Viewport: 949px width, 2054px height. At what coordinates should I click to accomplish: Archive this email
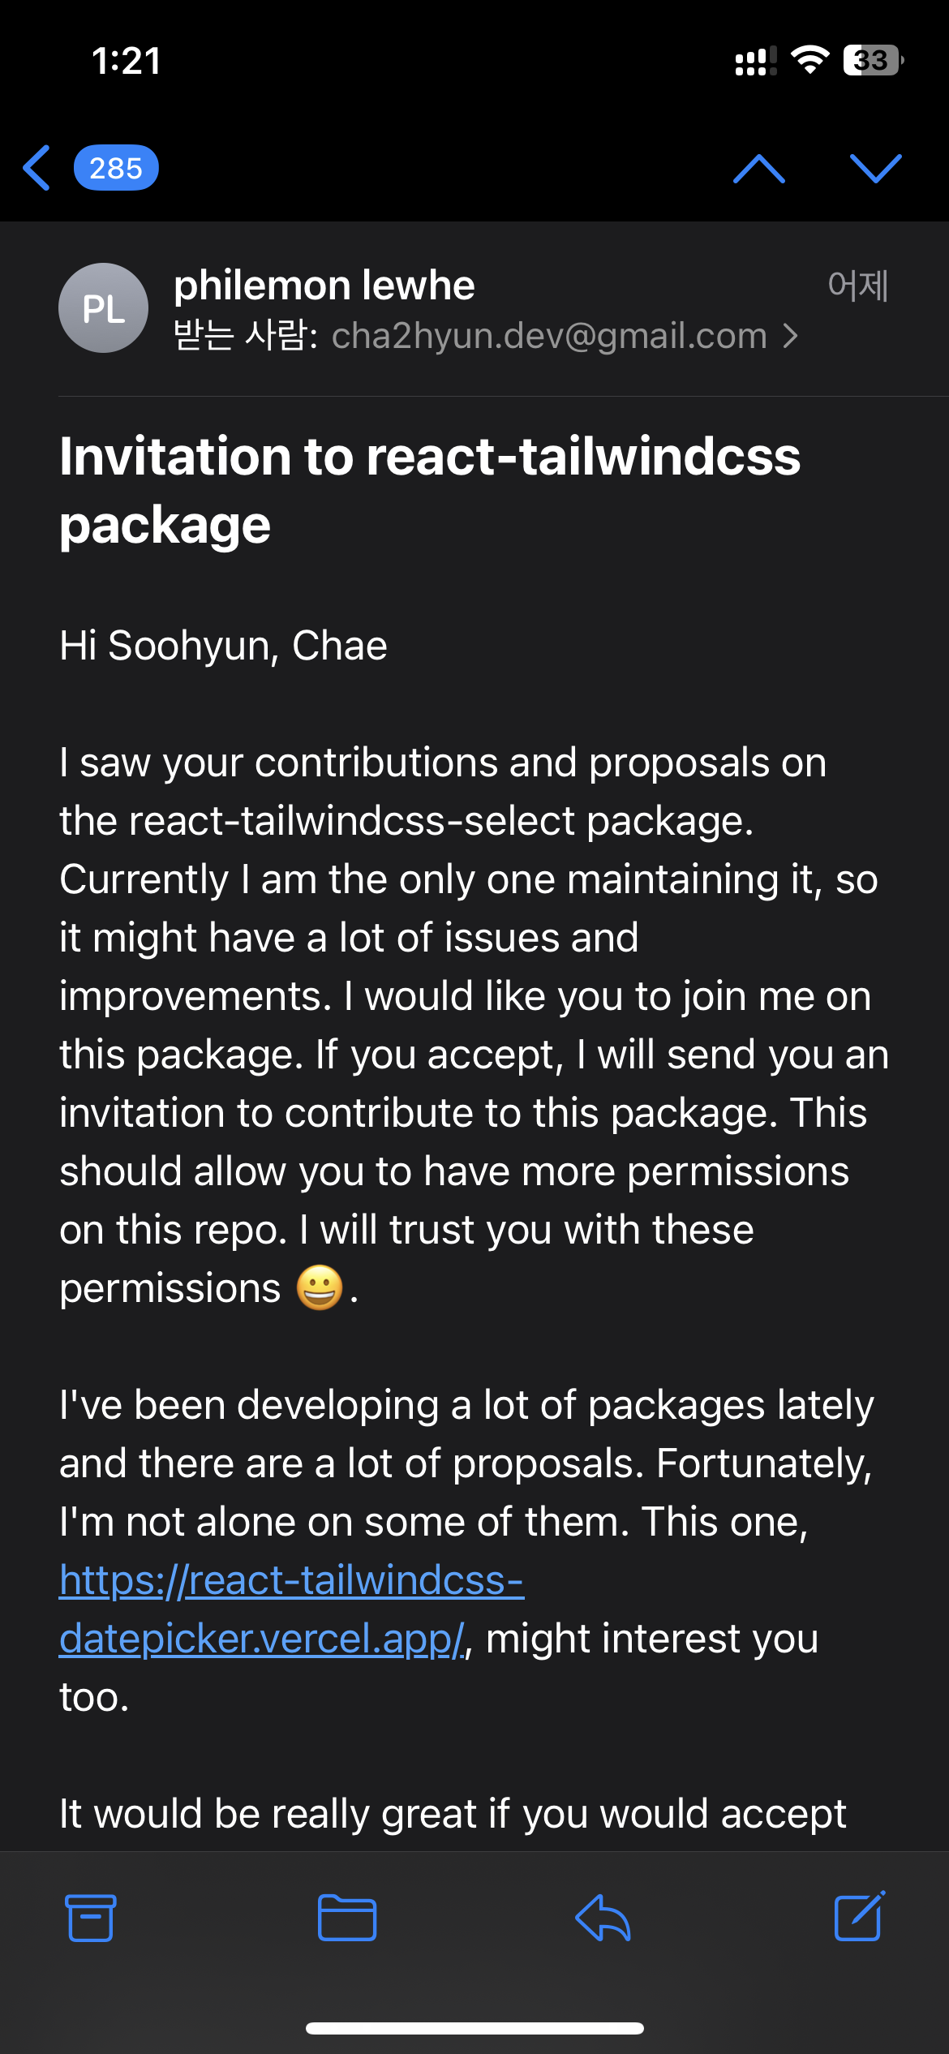(90, 1918)
